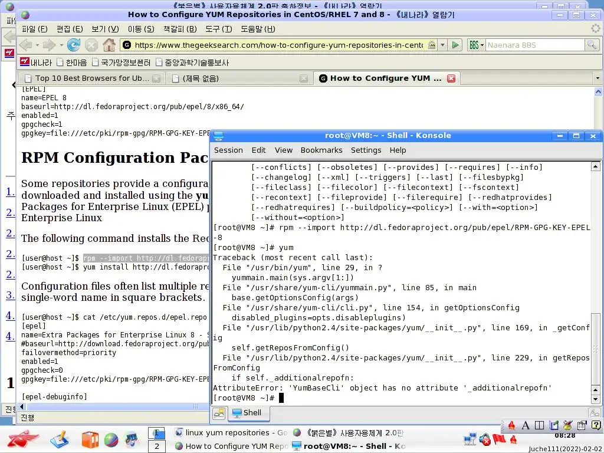Image resolution: width=604 pixels, height=453 pixels.
Task: Open Konsole Session menu
Action: [228, 150]
